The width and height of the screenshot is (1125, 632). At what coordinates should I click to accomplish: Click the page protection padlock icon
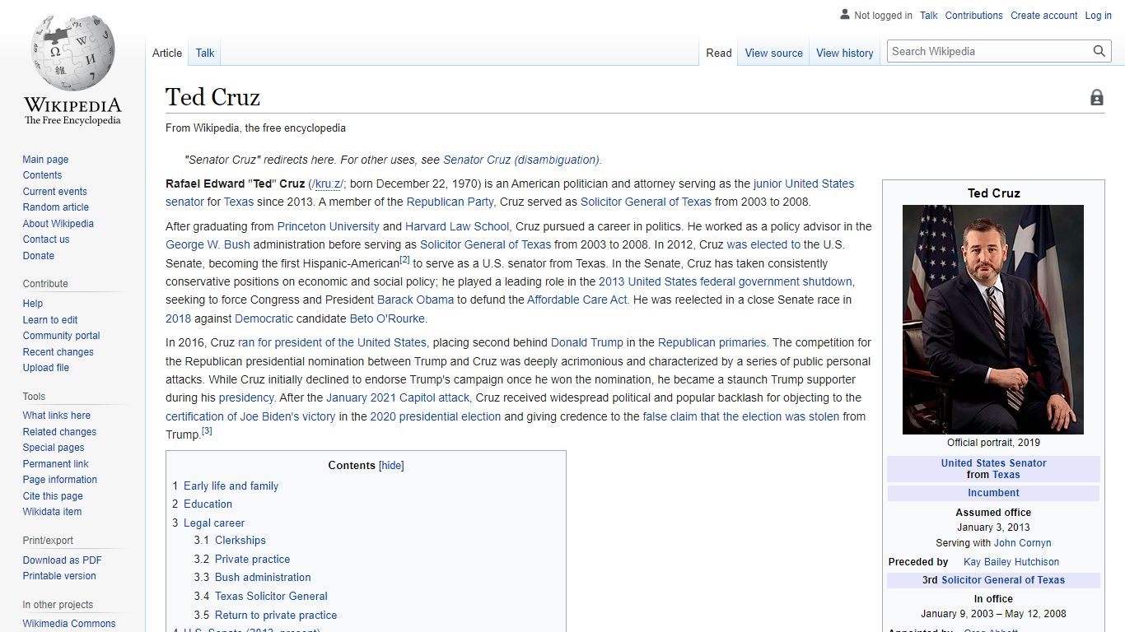(1096, 97)
